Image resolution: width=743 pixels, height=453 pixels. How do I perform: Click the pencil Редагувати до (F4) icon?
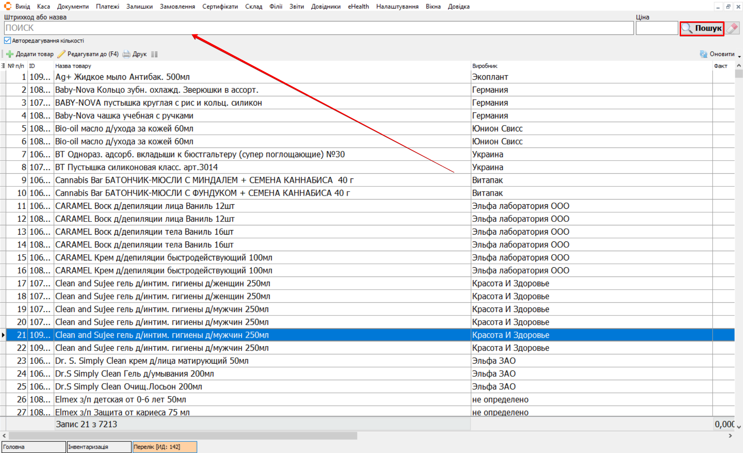pyautogui.click(x=62, y=54)
